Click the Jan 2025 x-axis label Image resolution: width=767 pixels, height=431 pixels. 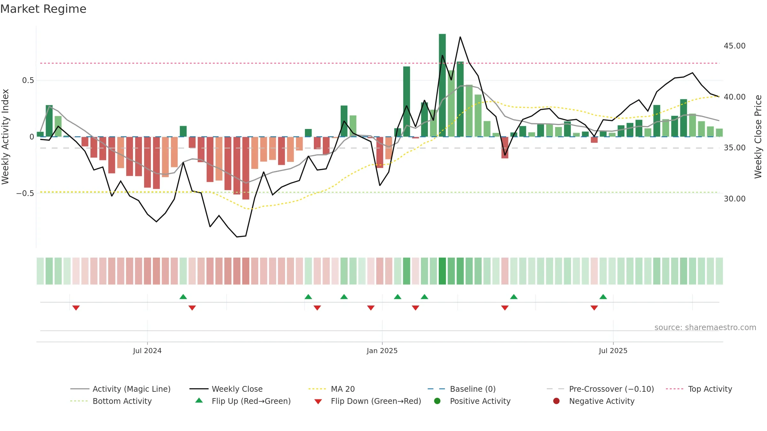click(x=382, y=351)
